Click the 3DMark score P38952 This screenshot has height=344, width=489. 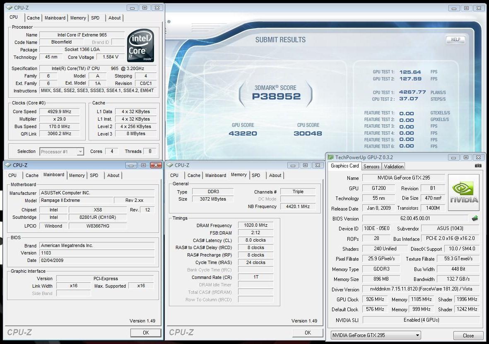click(x=276, y=96)
